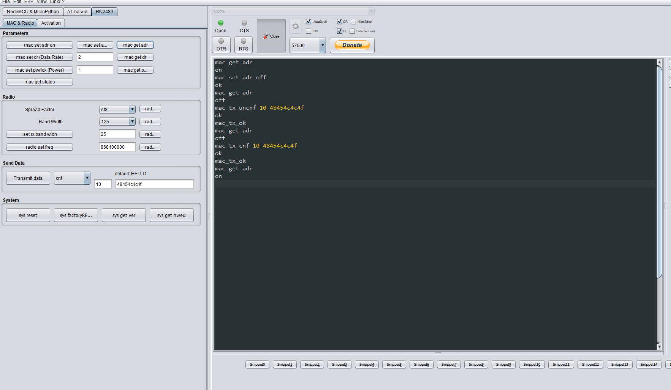Select the RN2483 tab
This screenshot has height=390, width=671.
tap(104, 12)
